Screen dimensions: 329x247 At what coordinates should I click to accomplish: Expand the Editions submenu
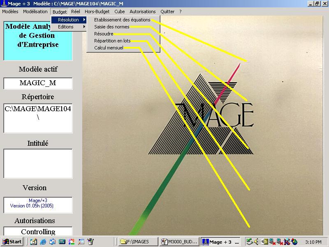[69, 27]
